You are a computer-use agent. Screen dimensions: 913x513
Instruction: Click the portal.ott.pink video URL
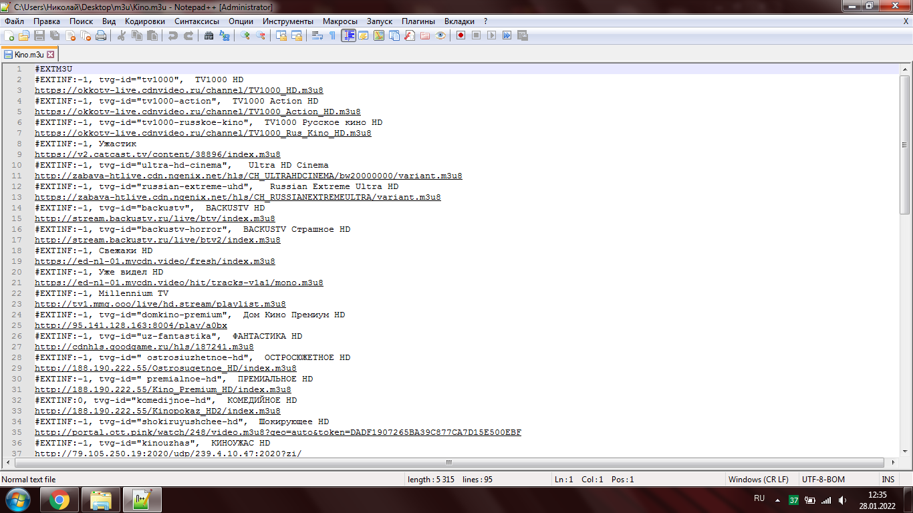[278, 432]
